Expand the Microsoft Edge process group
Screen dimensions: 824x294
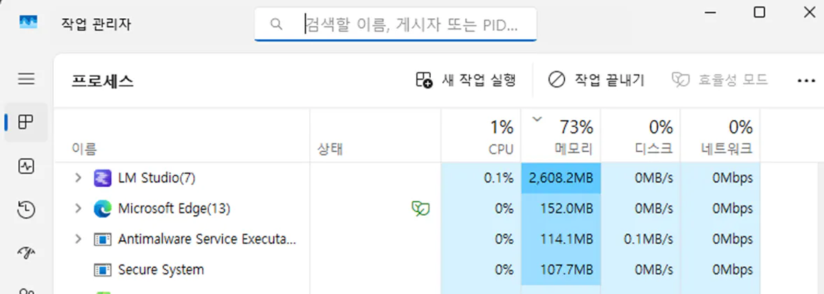pos(78,208)
